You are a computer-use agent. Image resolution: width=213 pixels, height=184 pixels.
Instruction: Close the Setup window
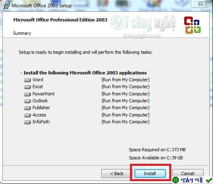[200, 4]
